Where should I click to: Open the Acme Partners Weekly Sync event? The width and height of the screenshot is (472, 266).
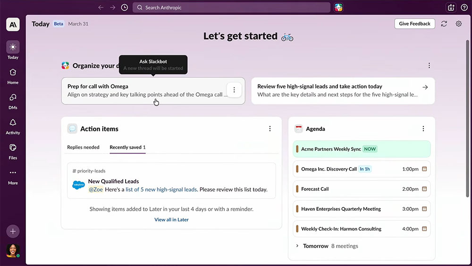(331, 149)
